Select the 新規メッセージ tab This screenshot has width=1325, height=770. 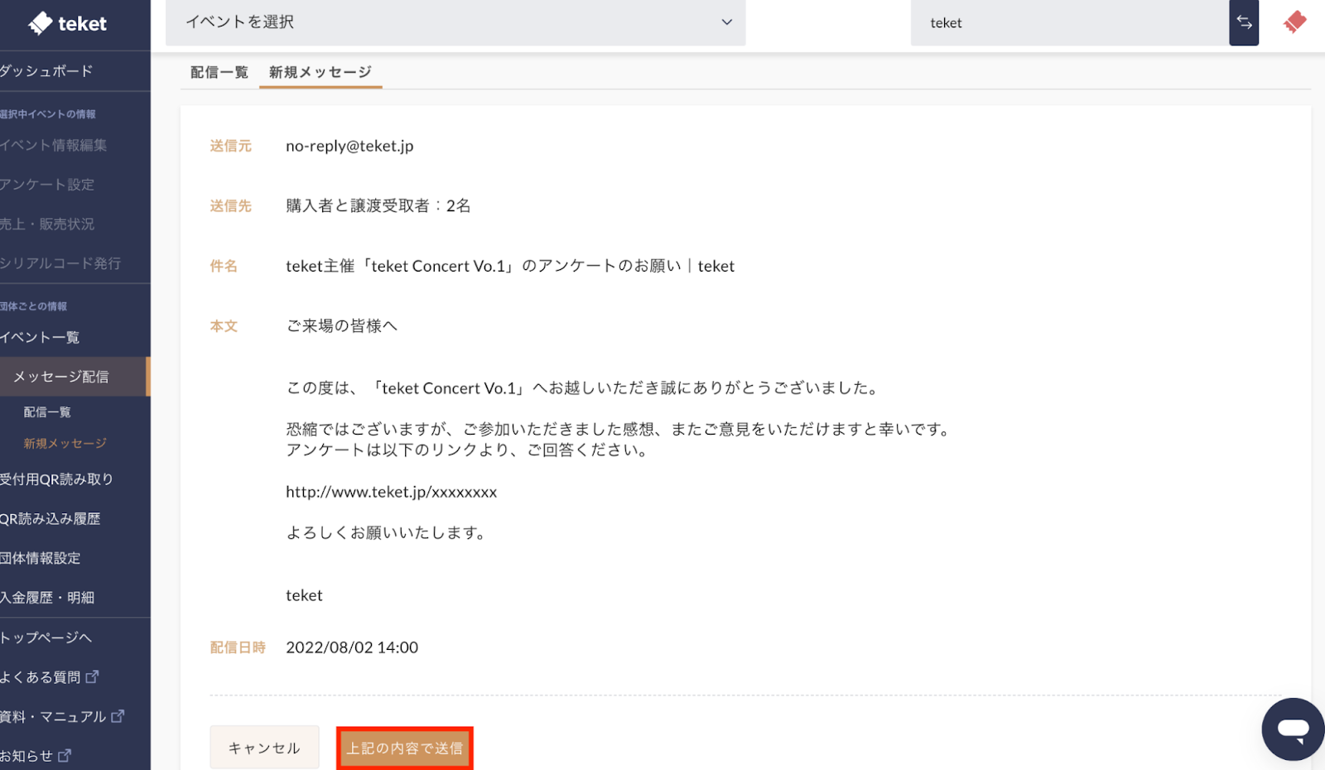[x=320, y=73]
